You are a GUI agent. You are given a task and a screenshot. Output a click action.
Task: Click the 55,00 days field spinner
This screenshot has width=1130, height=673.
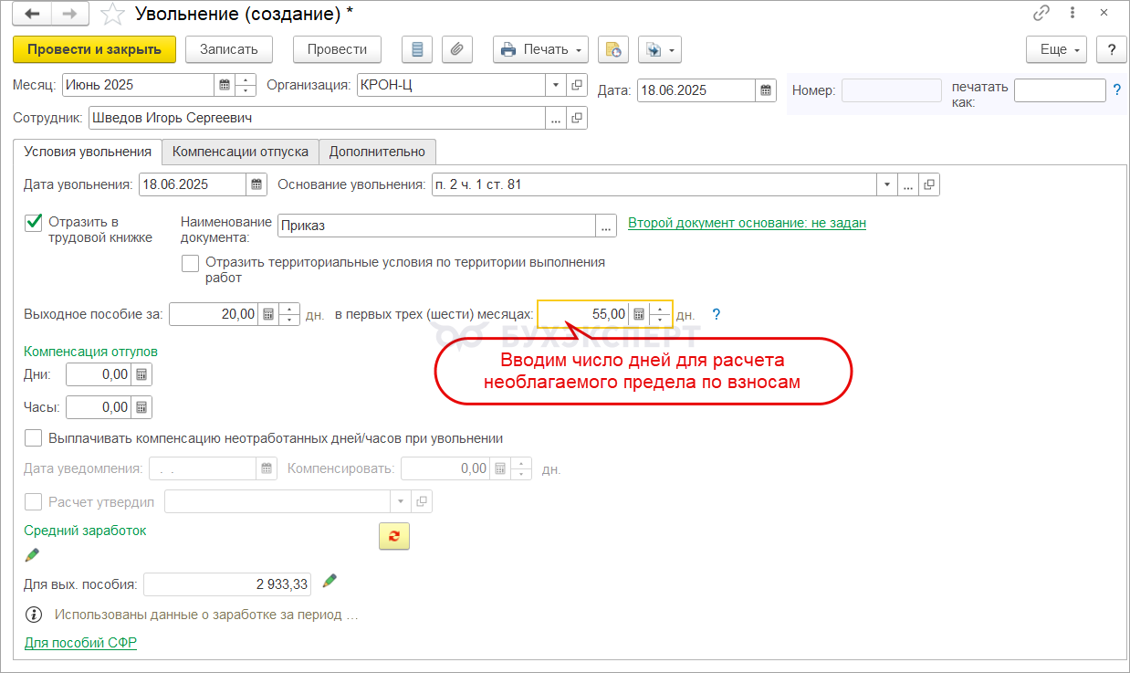click(x=660, y=314)
